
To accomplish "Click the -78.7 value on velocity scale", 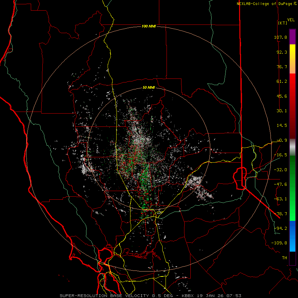I will pyautogui.click(x=280, y=214).
